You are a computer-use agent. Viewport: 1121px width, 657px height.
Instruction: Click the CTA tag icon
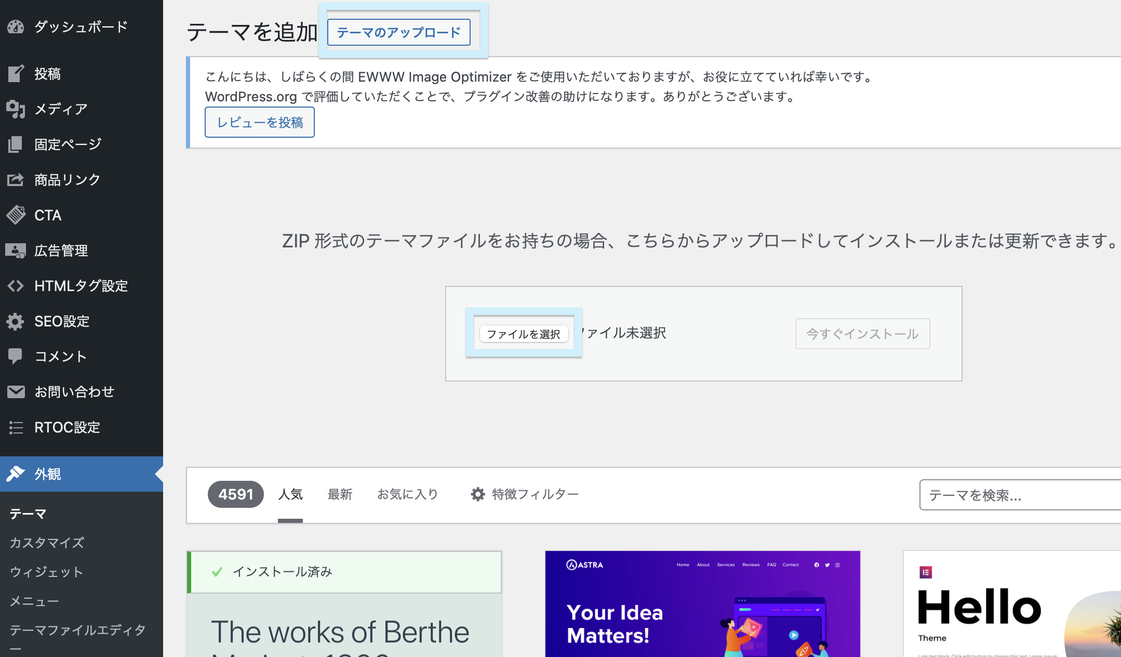click(x=16, y=215)
